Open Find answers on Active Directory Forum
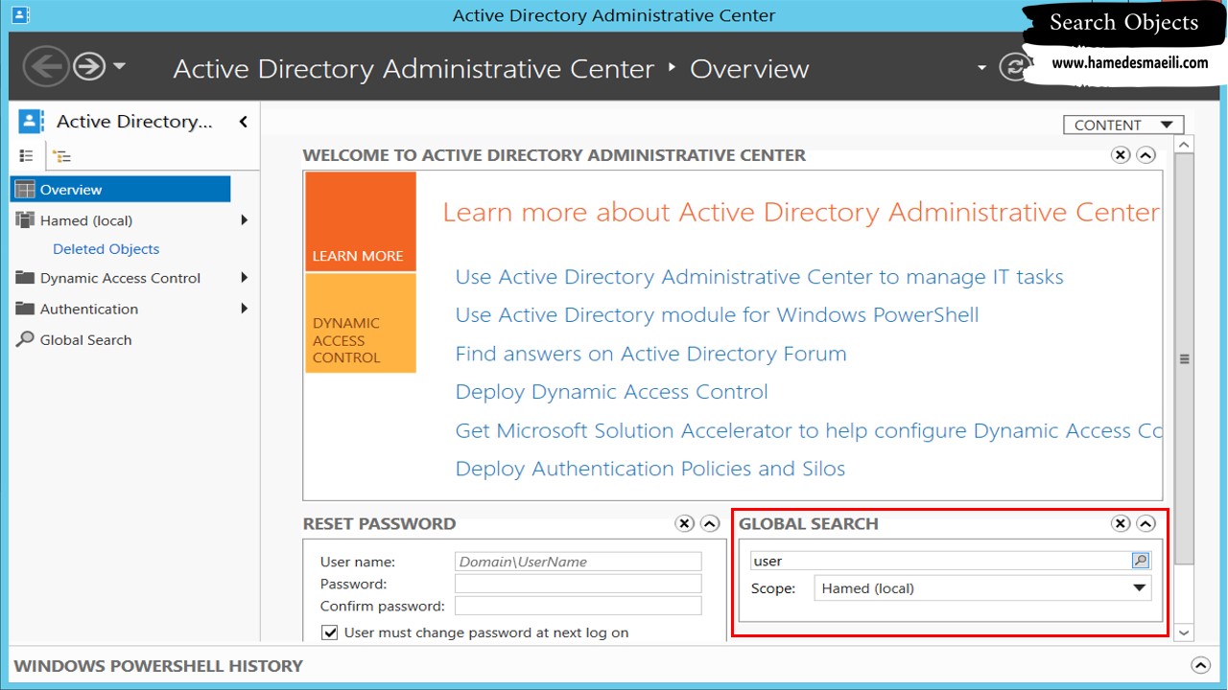The width and height of the screenshot is (1228, 690). tap(651, 354)
